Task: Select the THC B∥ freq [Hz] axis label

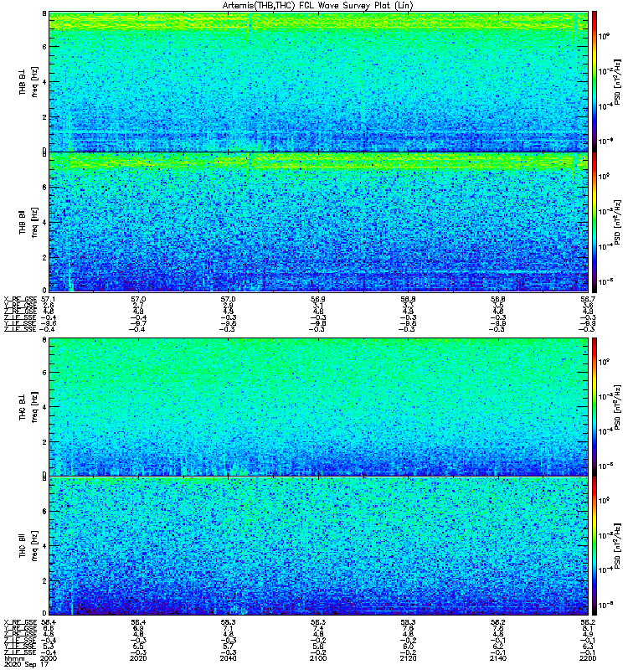Action: pyautogui.click(x=28, y=546)
